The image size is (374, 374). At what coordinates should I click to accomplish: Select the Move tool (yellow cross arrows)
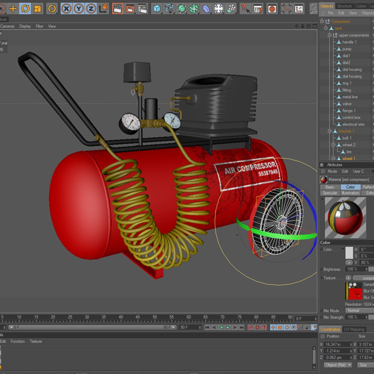[x=13, y=9]
